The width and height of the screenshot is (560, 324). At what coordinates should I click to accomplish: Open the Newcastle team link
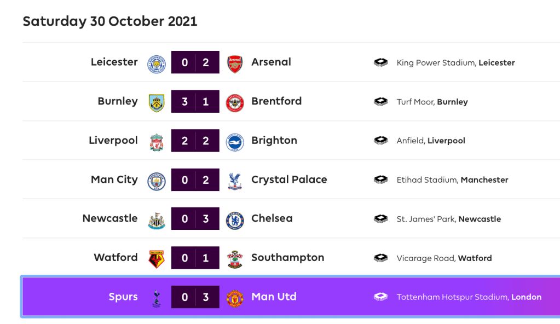pyautogui.click(x=110, y=218)
